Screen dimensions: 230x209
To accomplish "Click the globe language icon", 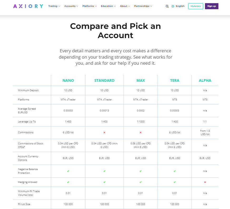I will point(173,6).
